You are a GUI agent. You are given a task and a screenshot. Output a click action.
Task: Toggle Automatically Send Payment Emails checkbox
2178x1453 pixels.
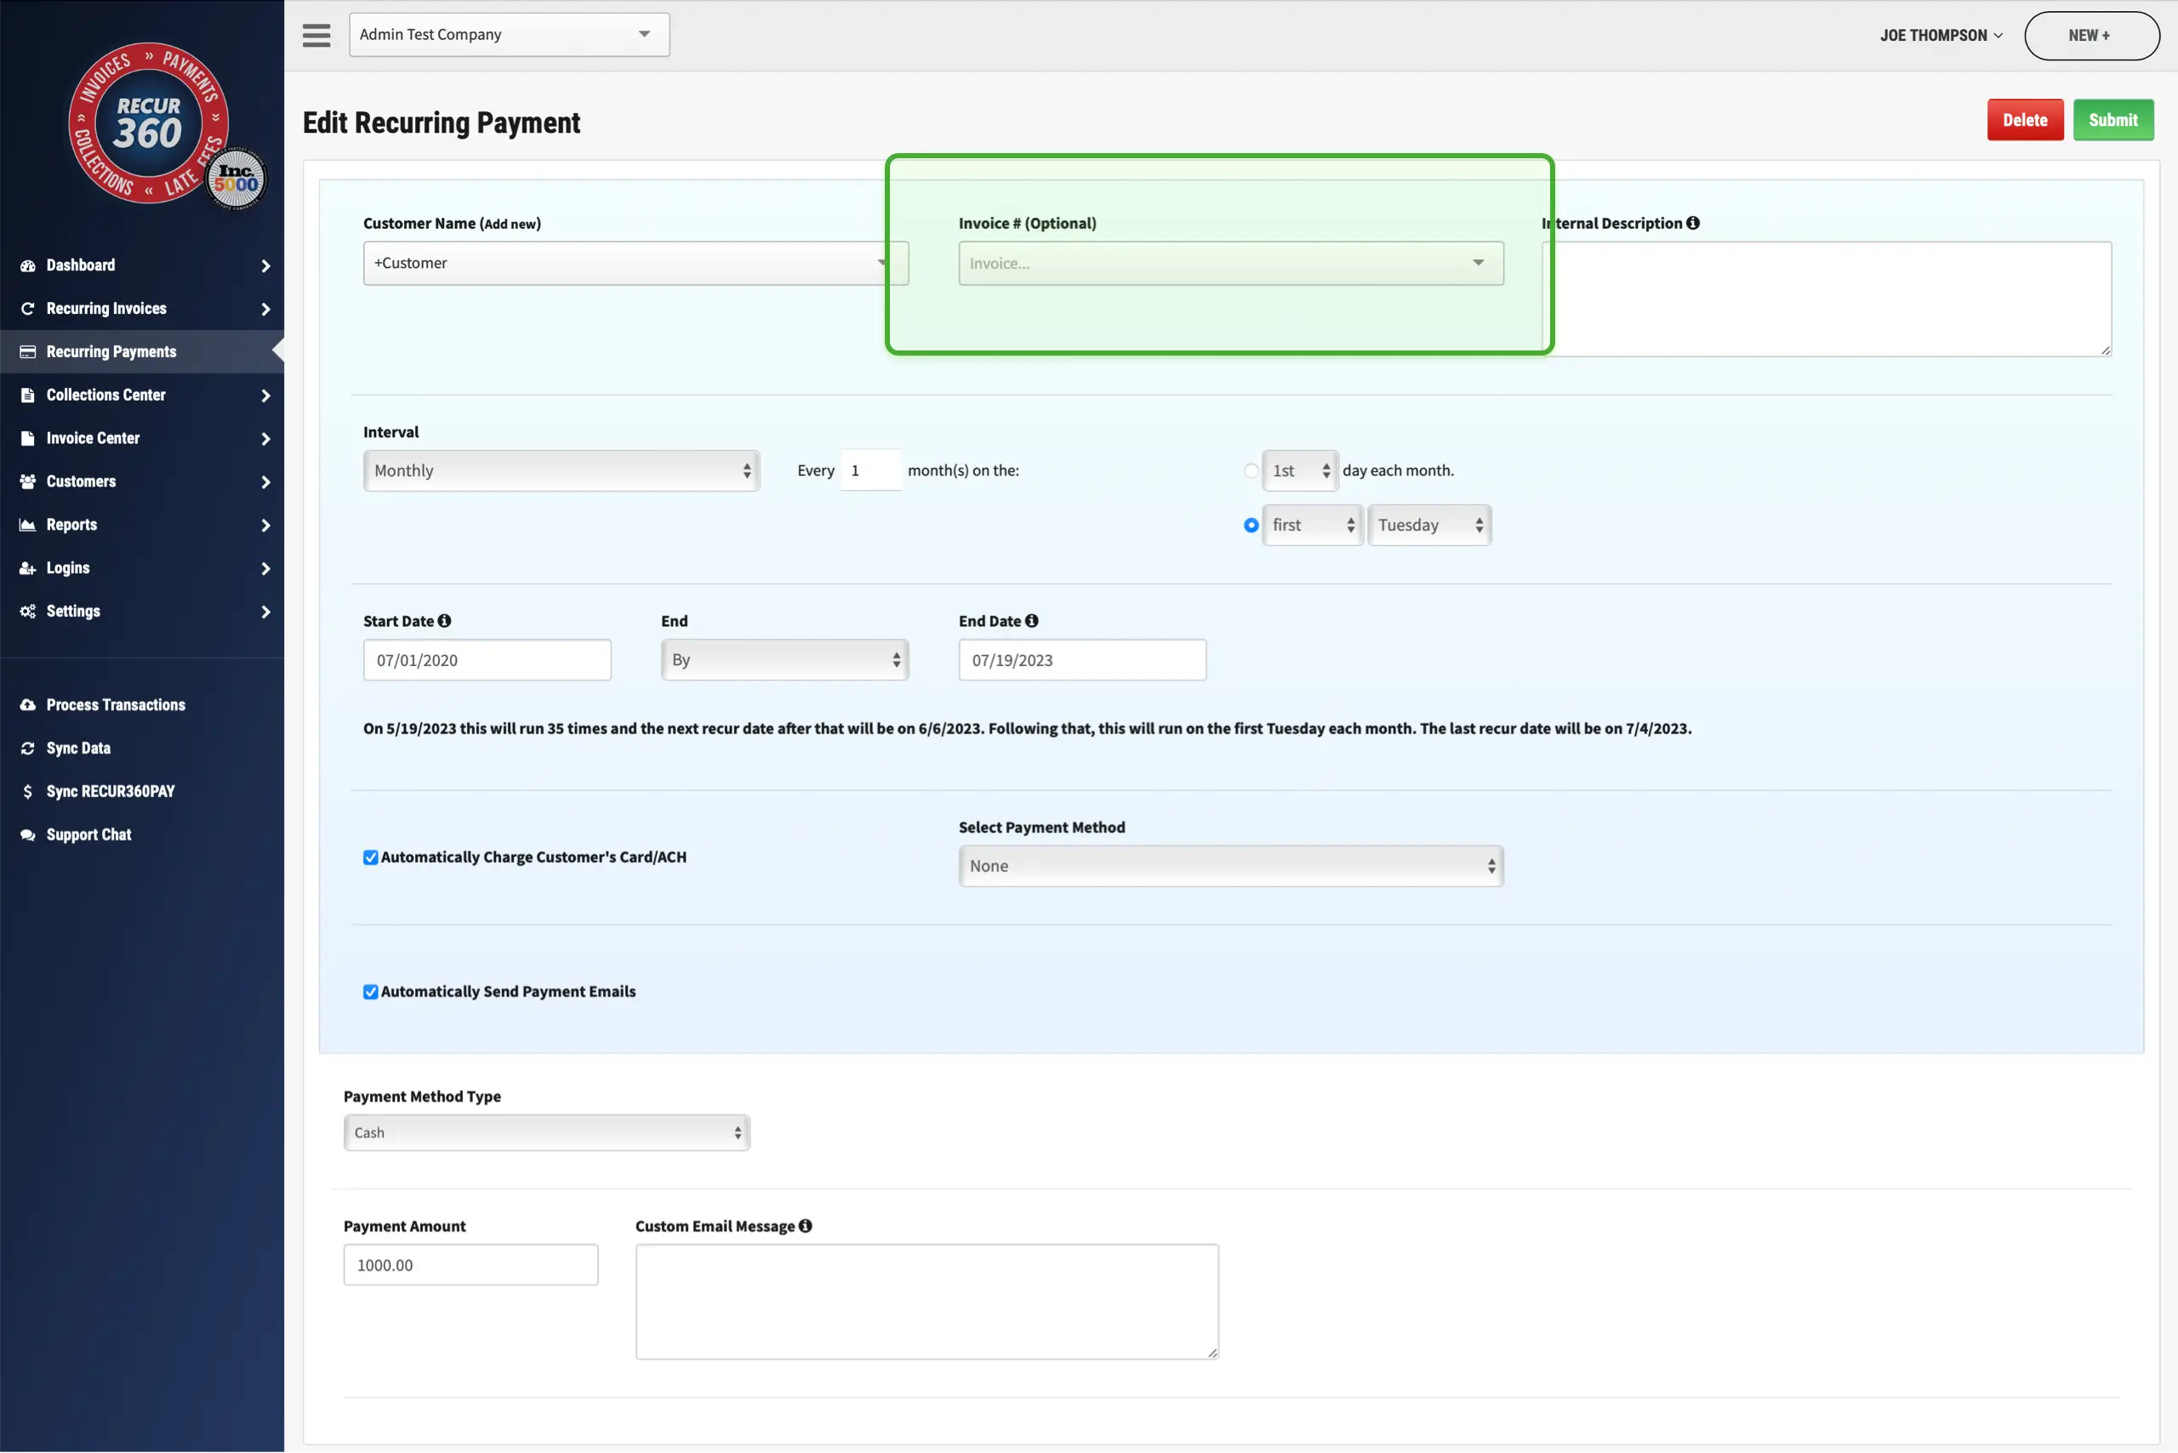click(371, 993)
